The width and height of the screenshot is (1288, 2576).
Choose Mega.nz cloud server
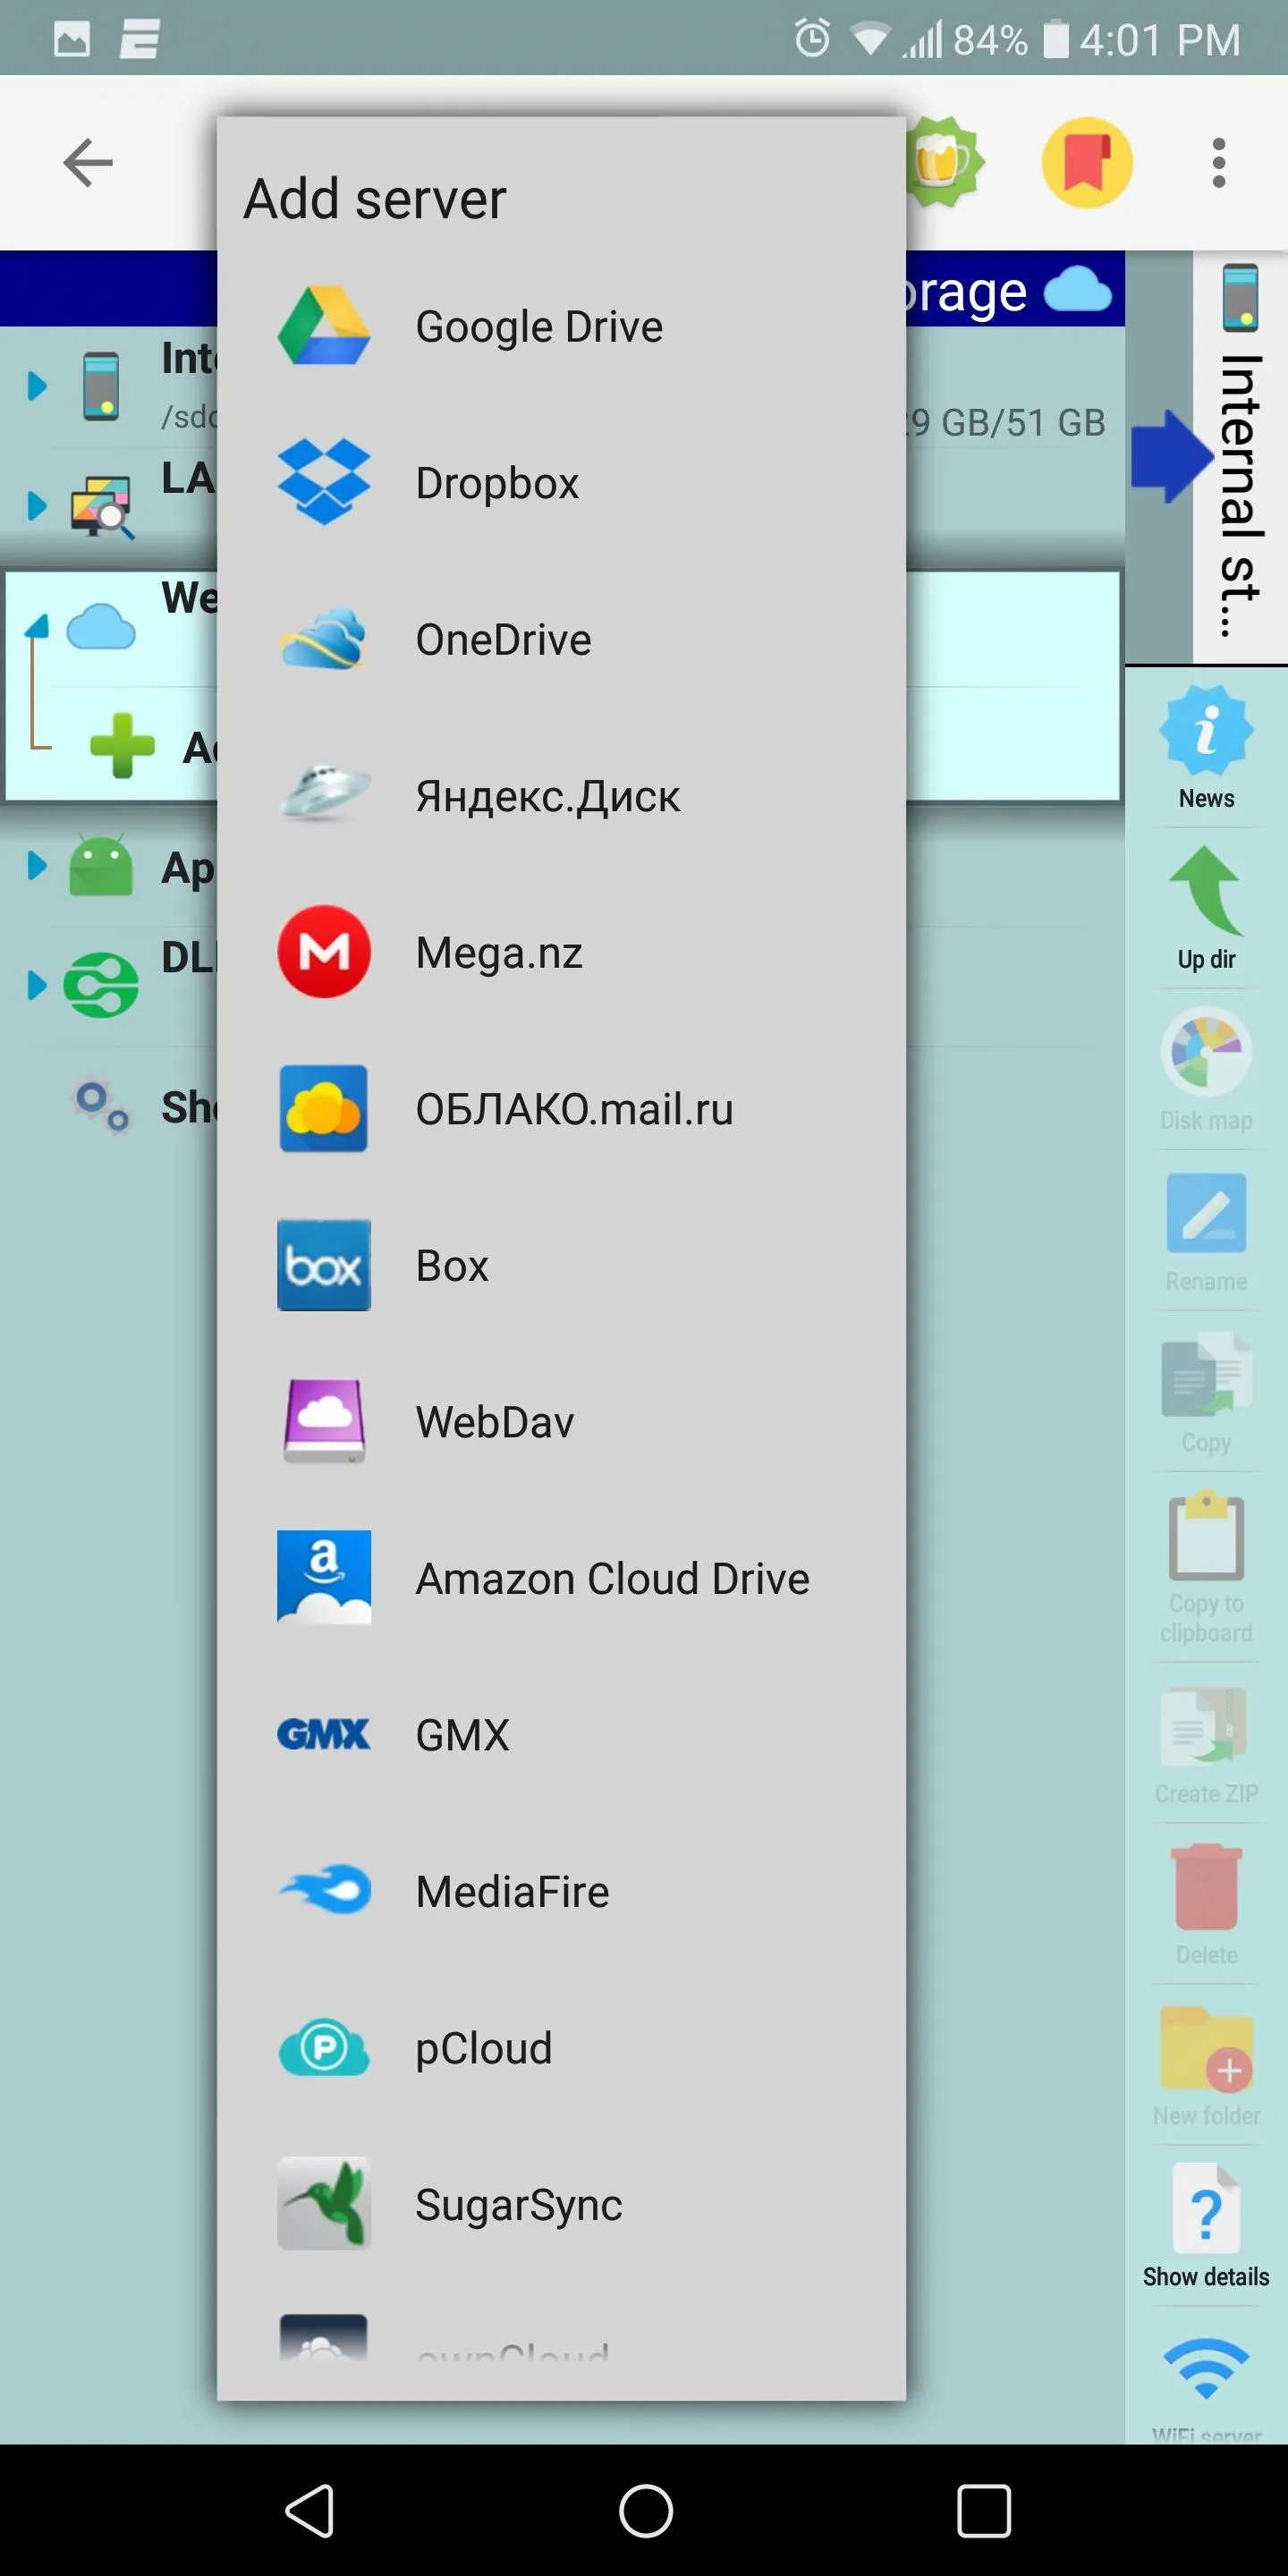(561, 953)
